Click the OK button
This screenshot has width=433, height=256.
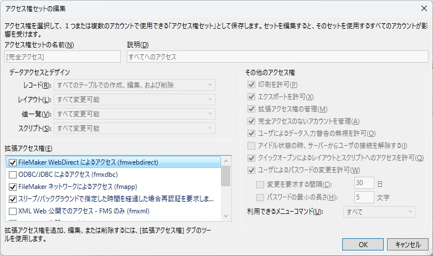point(363,244)
